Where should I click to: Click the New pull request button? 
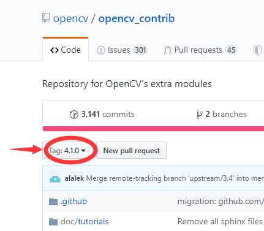point(131,151)
